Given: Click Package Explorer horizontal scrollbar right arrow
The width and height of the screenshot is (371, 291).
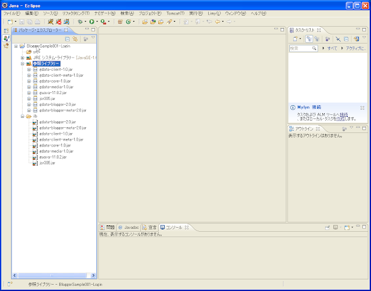Looking at the screenshot, I should (93, 275).
